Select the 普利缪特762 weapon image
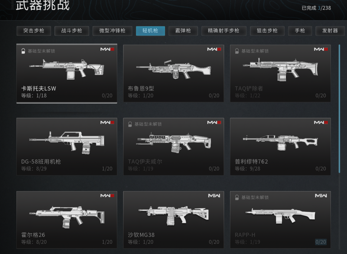347x254 pixels. click(280, 142)
